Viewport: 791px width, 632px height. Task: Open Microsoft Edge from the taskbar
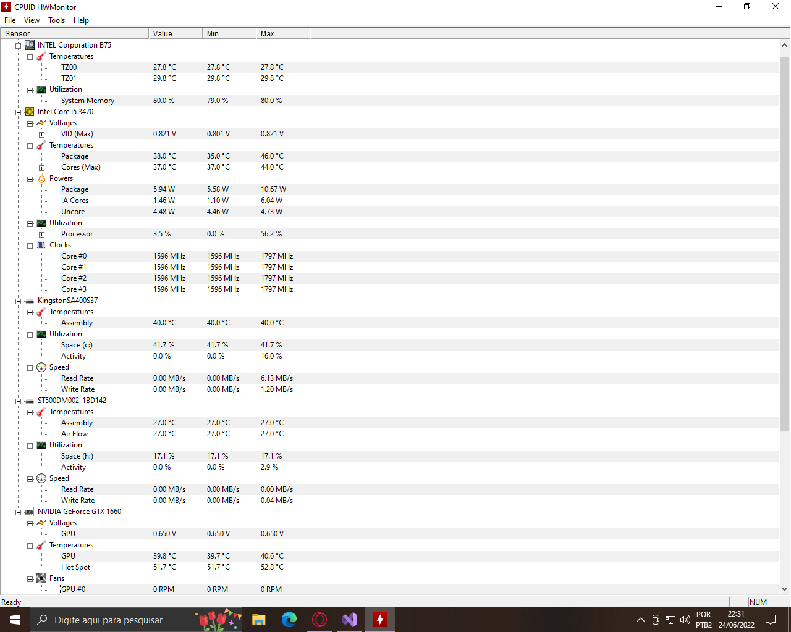click(x=289, y=620)
